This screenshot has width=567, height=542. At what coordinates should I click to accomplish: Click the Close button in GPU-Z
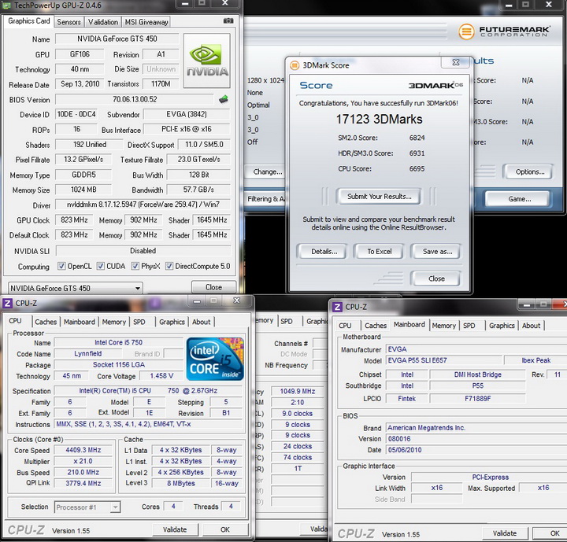213,287
